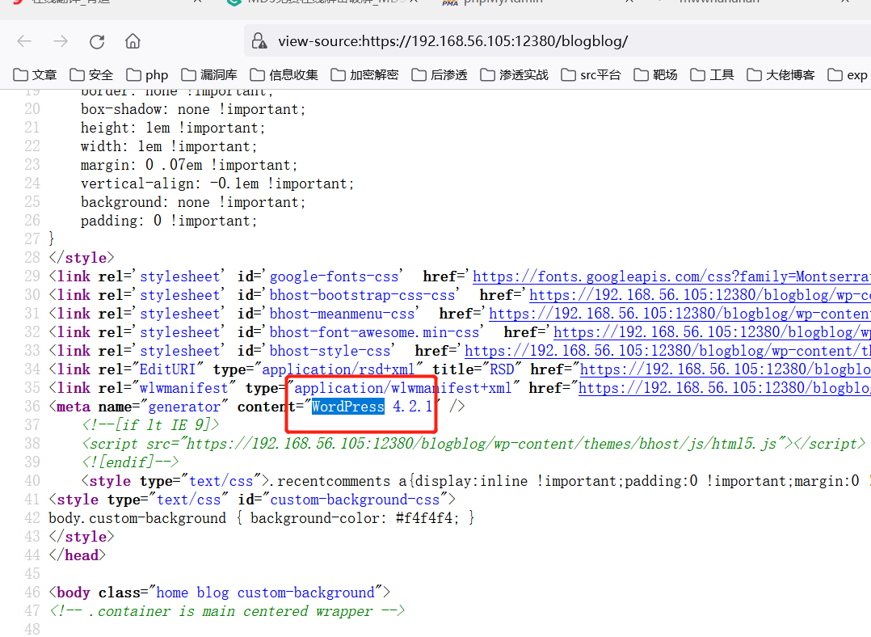Click 'margin: 0 .07em !important' on line 23
871x637 pixels.
click(x=189, y=165)
